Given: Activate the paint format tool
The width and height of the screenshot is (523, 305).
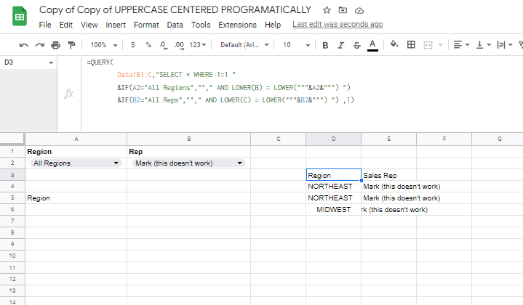Looking at the screenshot, I should click(x=71, y=45).
